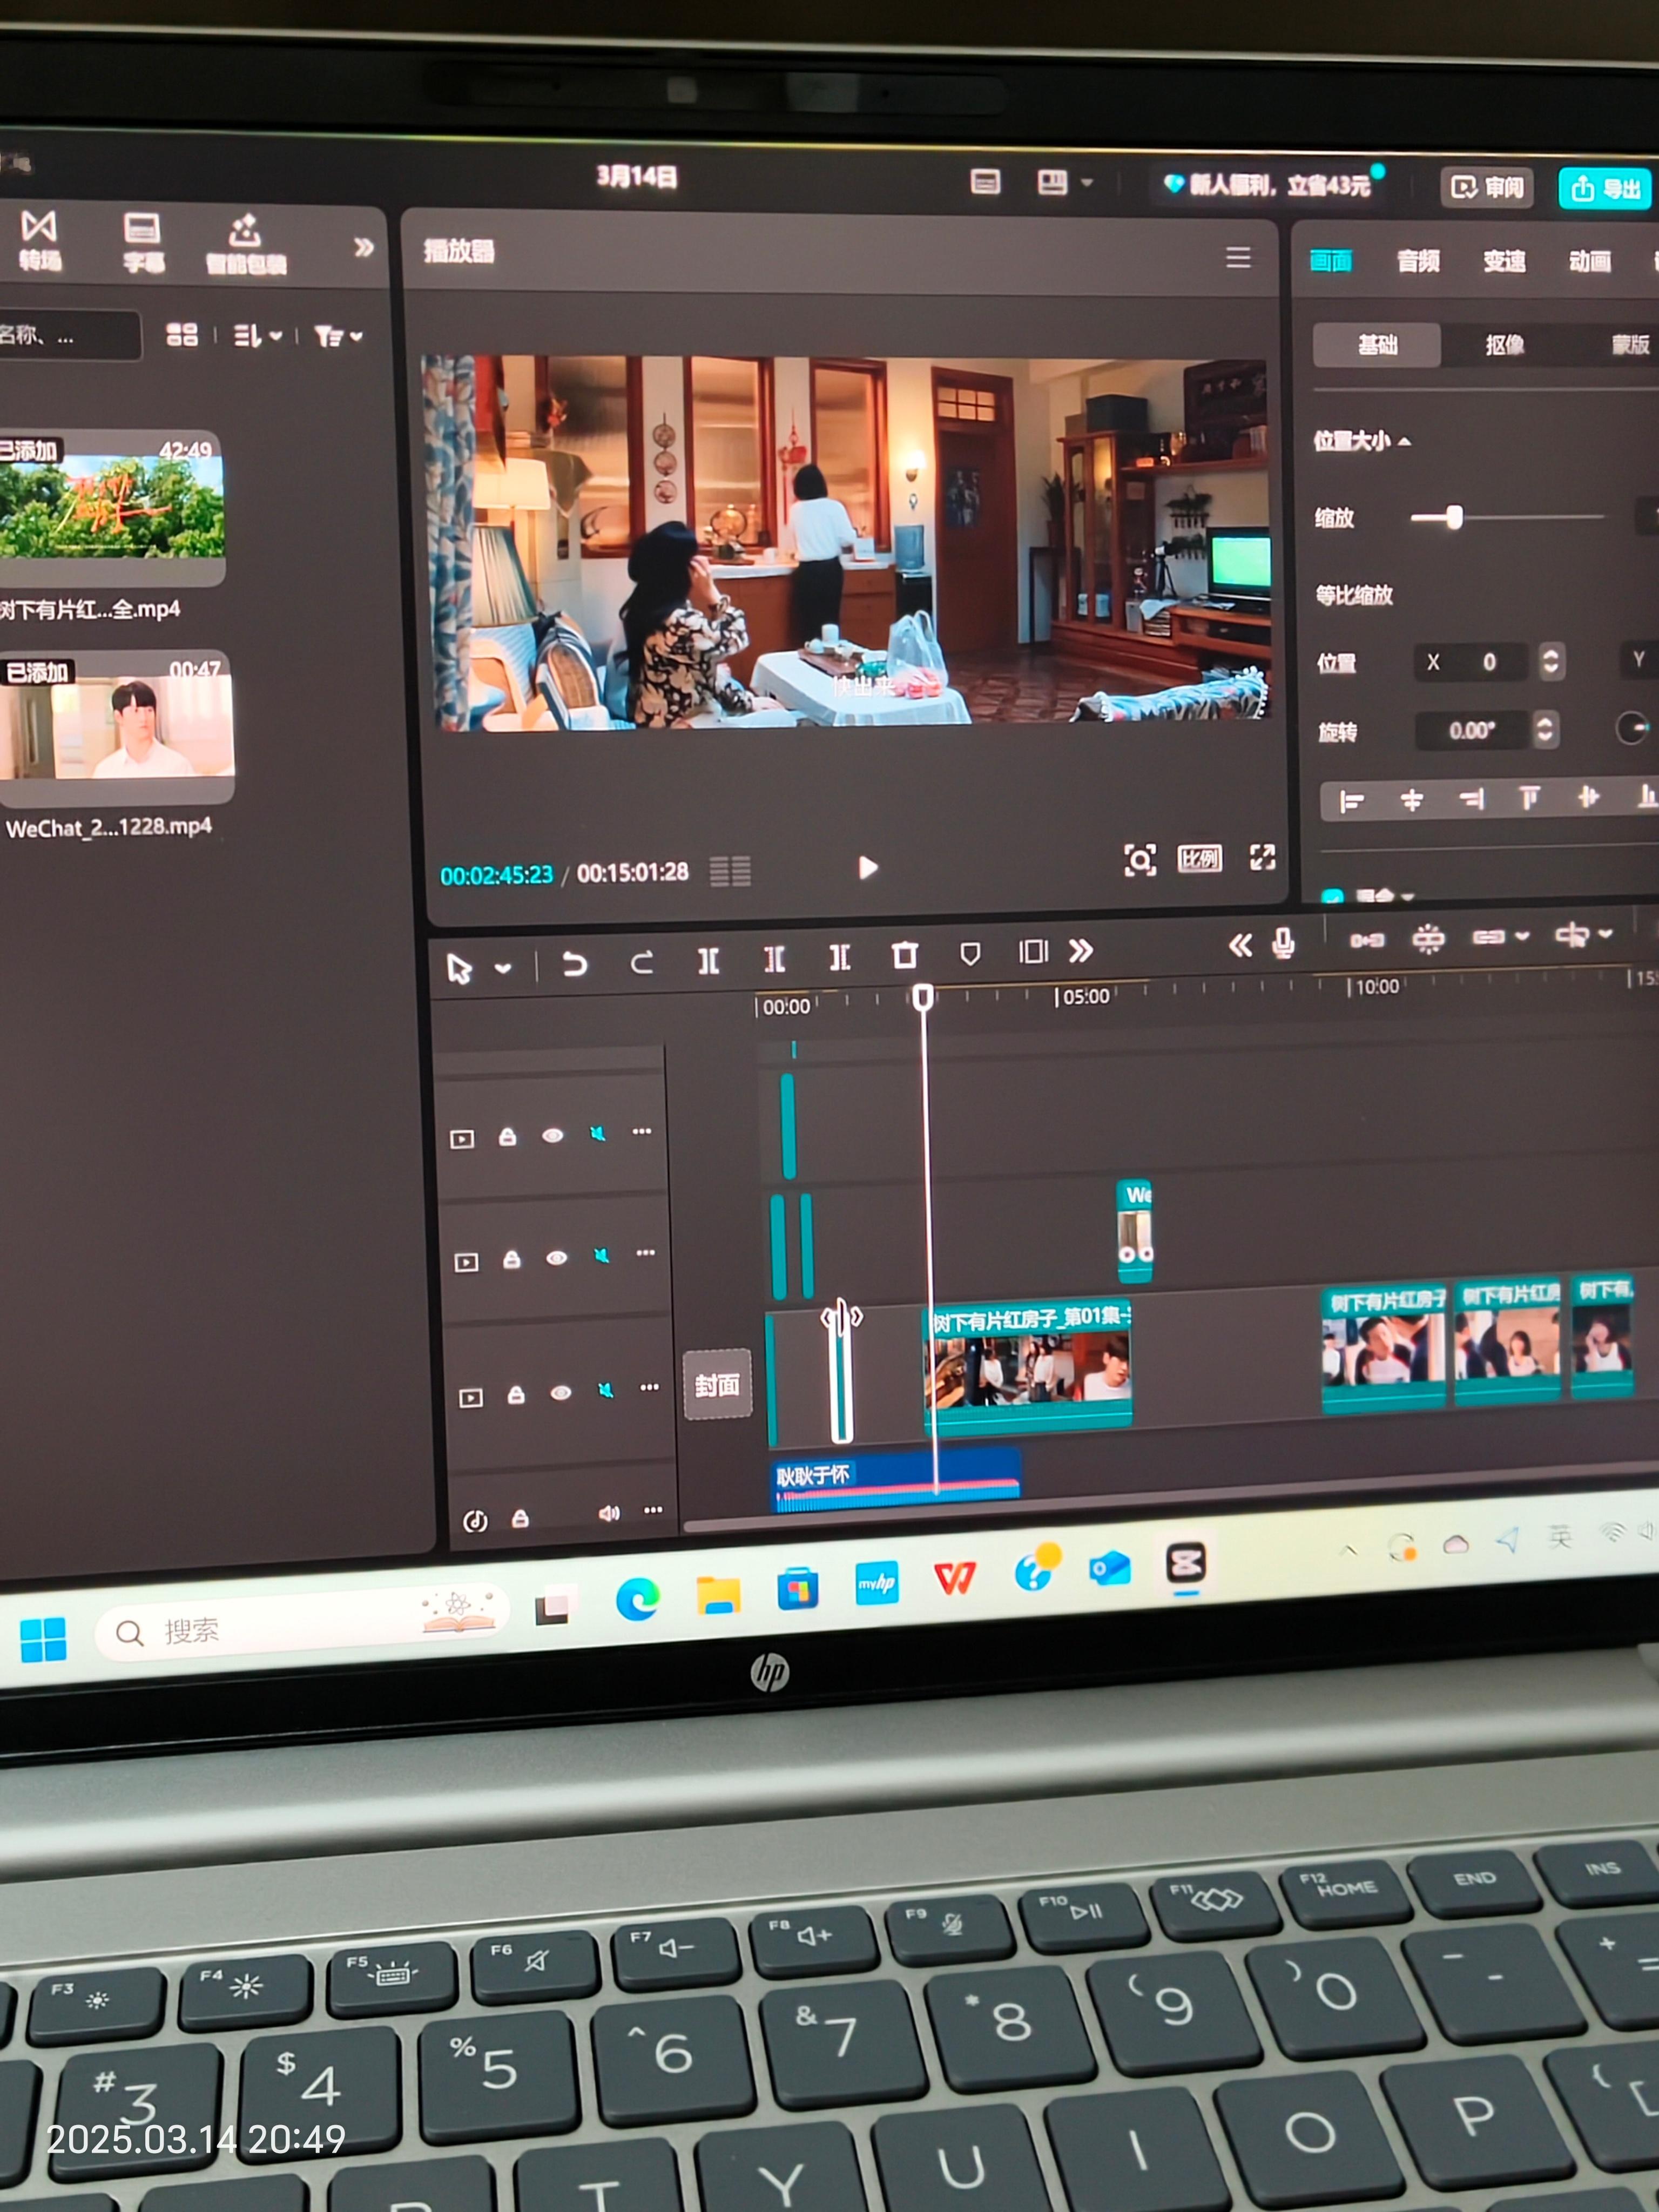Unmute the top video track speaker icon
The height and width of the screenshot is (2212, 1659).
coord(598,1133)
